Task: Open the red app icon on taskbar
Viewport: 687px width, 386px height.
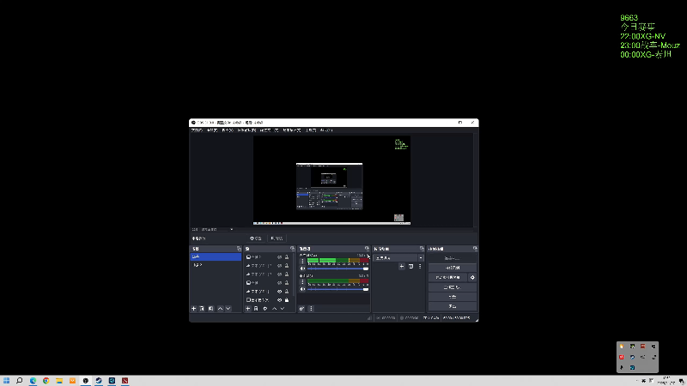Action: point(125,381)
